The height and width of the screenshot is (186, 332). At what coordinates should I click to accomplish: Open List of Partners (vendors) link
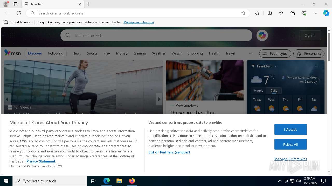(x=169, y=152)
